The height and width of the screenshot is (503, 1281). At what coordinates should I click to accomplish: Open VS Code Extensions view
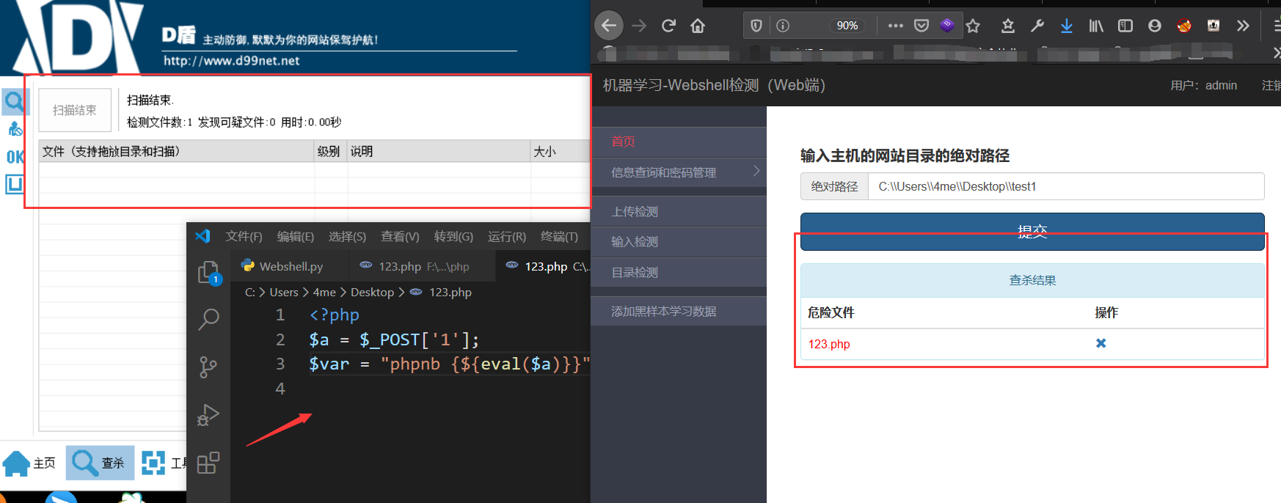208,463
